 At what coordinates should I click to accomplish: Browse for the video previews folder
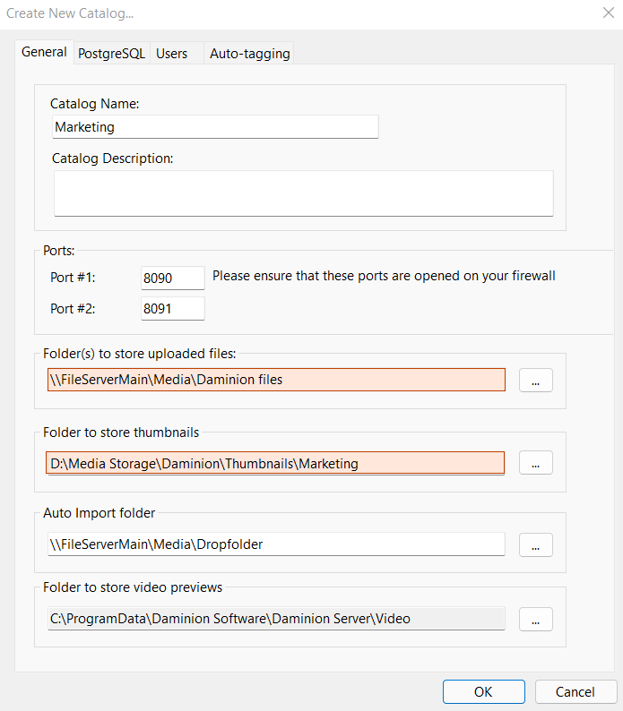click(535, 620)
